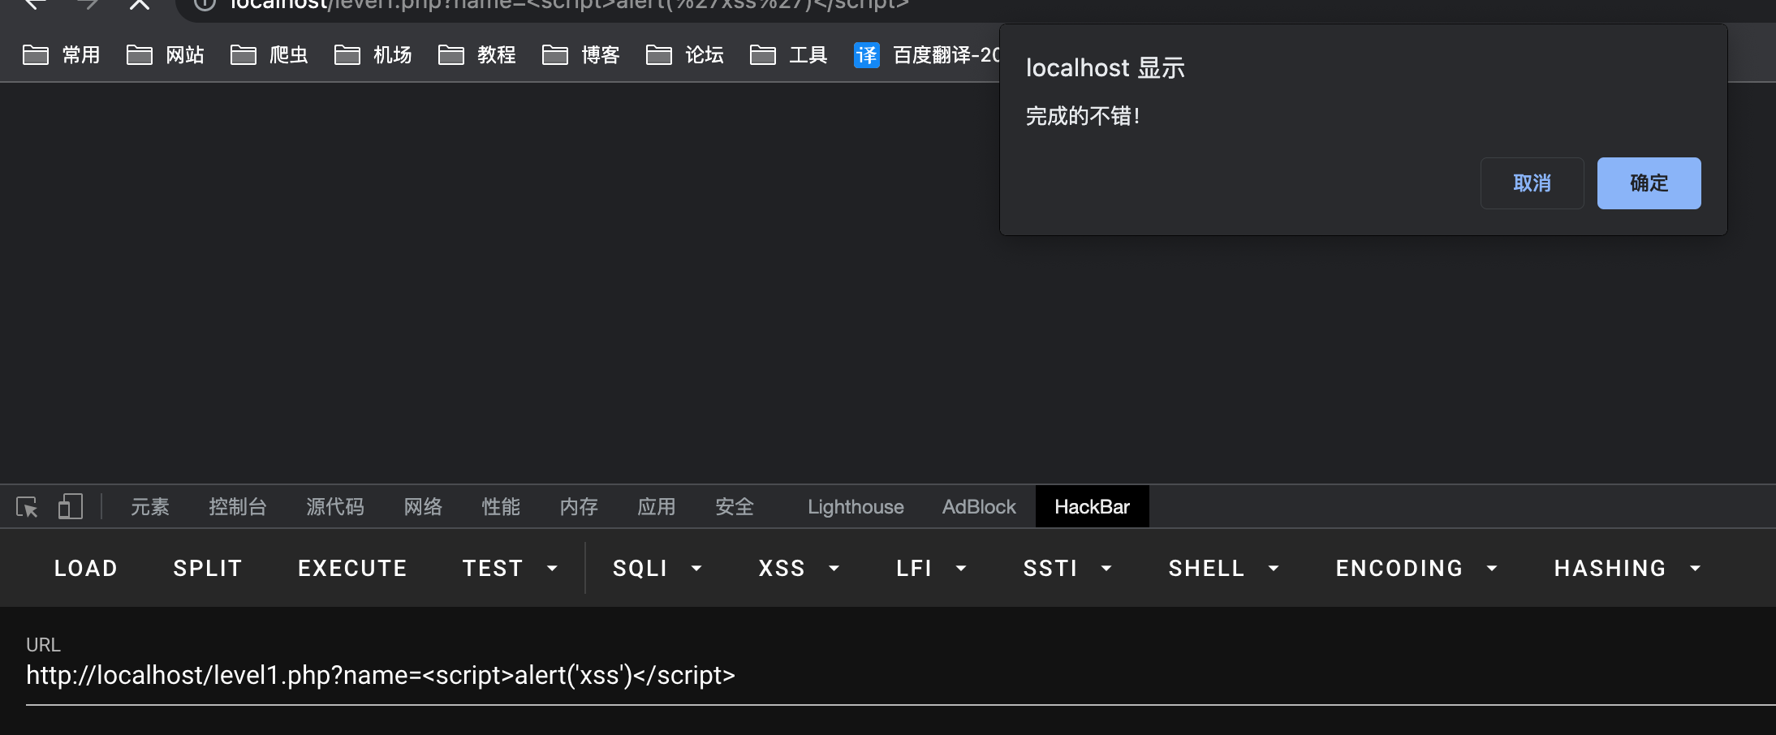
Task: Expand the SQLI dropdown menu
Action: coord(657,568)
